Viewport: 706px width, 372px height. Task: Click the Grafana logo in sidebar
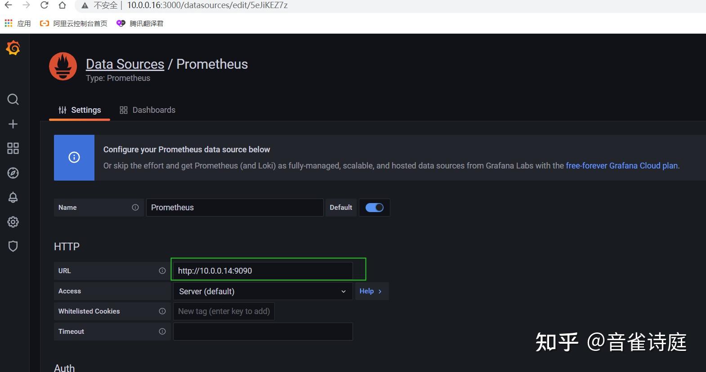point(13,47)
